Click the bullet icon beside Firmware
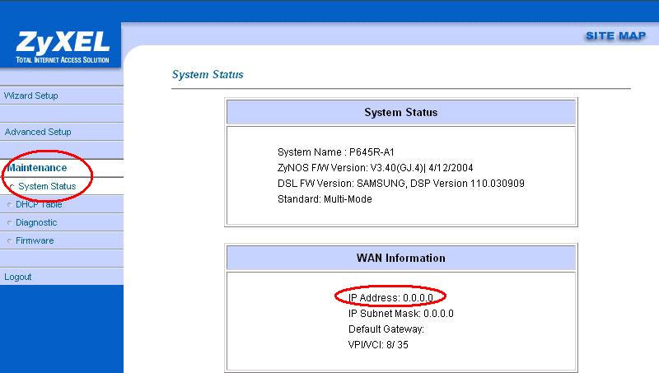Viewport: 659px width, 373px height. click(x=9, y=241)
